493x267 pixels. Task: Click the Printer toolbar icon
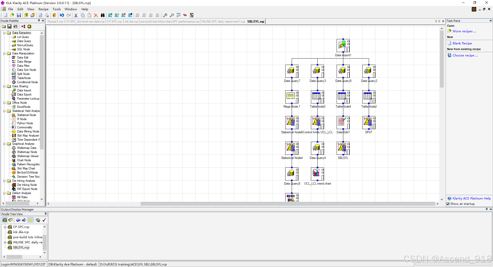(x=47, y=15)
